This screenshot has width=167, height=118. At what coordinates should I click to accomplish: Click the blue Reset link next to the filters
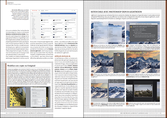[x=49, y=16]
